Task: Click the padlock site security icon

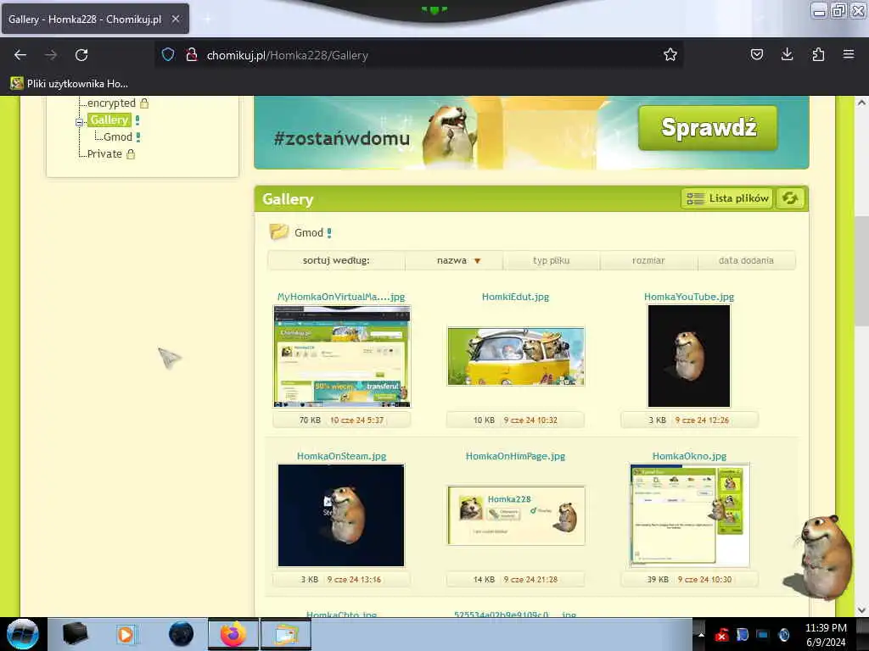Action: 192,55
